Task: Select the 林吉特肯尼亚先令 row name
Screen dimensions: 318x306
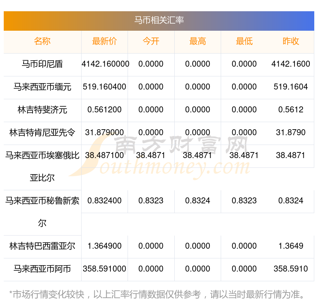Action: coord(42,133)
